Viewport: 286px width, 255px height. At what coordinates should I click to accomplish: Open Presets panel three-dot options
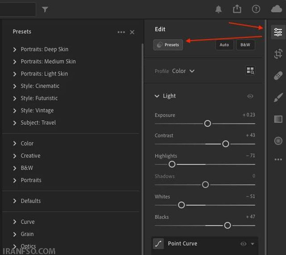pyautogui.click(x=121, y=32)
